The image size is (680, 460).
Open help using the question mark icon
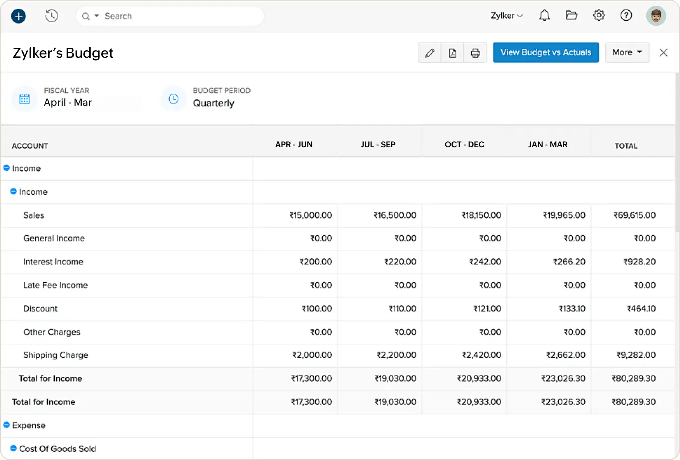(626, 15)
